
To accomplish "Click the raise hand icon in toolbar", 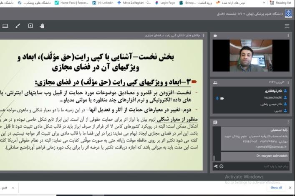I will pyautogui.click(x=42, y=26).
